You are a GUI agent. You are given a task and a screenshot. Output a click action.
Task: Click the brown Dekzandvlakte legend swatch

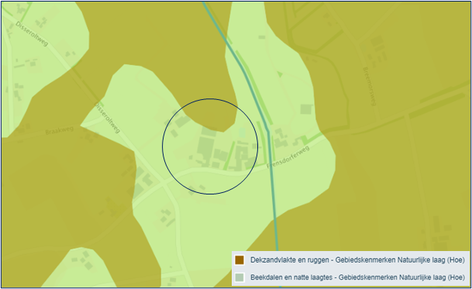(239, 260)
